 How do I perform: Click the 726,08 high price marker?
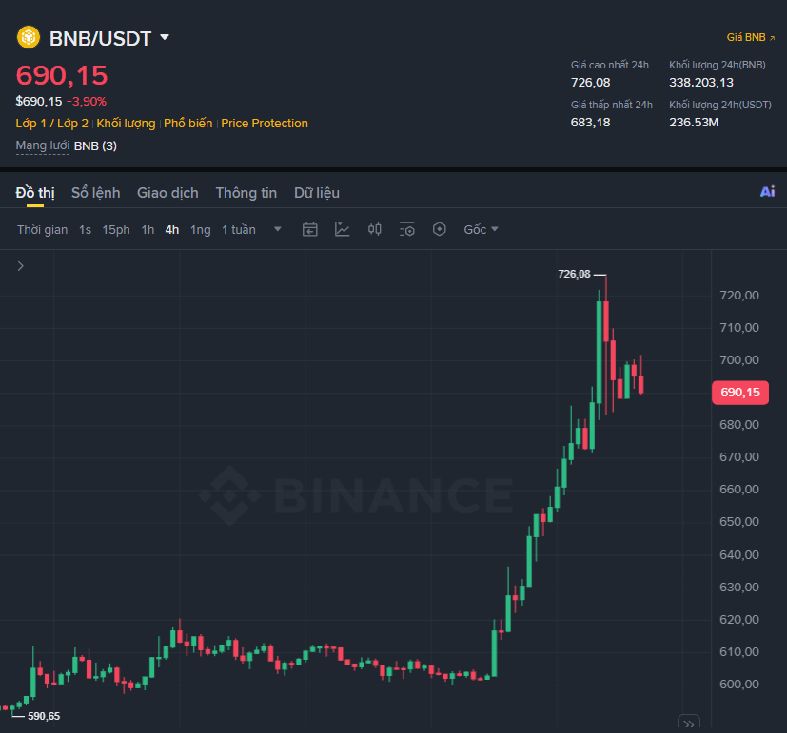pyautogui.click(x=574, y=274)
